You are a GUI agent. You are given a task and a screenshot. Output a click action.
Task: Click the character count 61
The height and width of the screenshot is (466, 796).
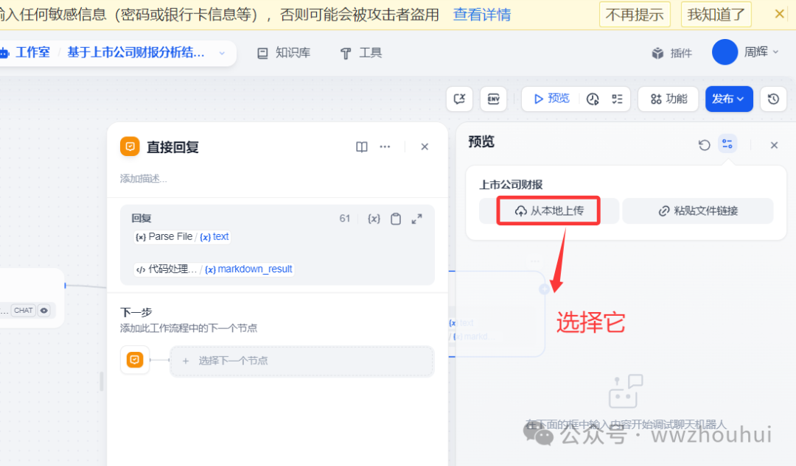coord(345,219)
